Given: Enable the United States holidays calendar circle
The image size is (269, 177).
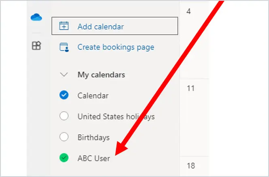Looking at the screenshot, I should pos(64,117).
